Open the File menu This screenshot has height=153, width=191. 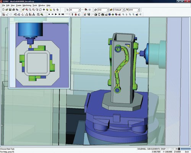3,5
